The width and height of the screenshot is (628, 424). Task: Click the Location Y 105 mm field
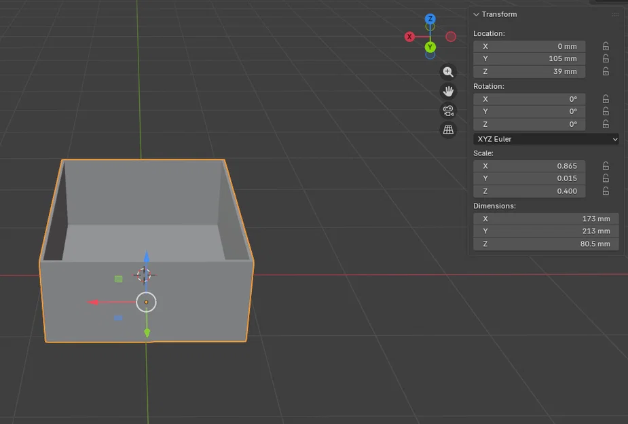click(x=529, y=59)
